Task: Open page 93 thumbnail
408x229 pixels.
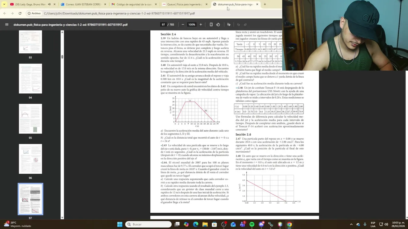Action: pyautogui.click(x=30, y=42)
